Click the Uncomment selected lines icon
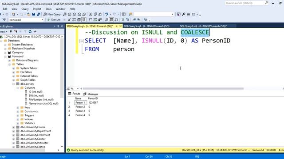 (128, 19)
